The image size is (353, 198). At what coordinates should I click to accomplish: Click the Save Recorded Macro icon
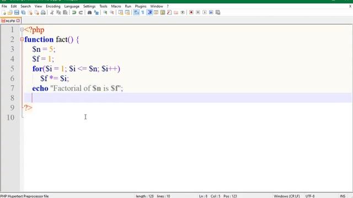coord(218,13)
